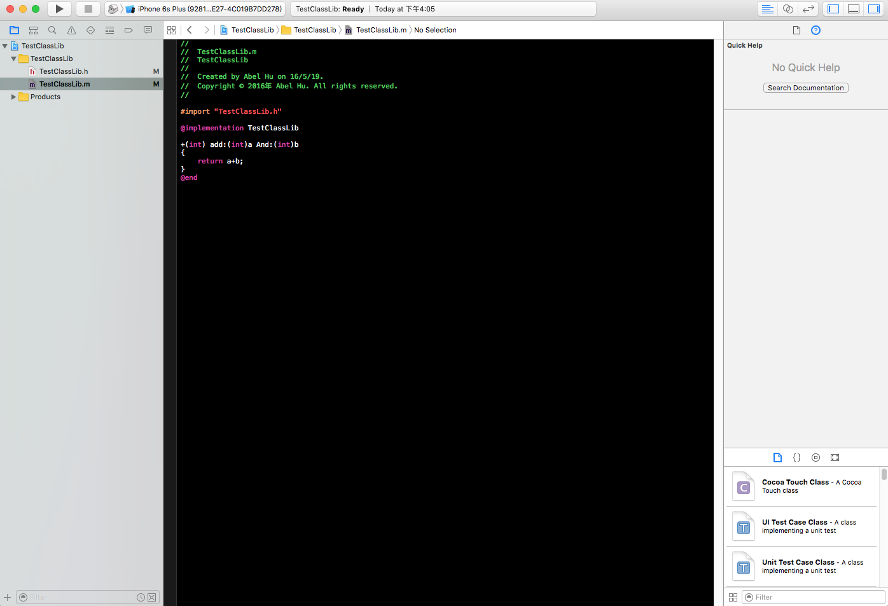Show the Assistant editor
Screen dimensions: 888x606
pos(788,9)
